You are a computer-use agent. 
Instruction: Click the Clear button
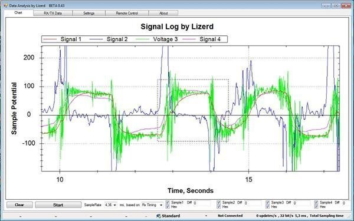tap(19, 204)
